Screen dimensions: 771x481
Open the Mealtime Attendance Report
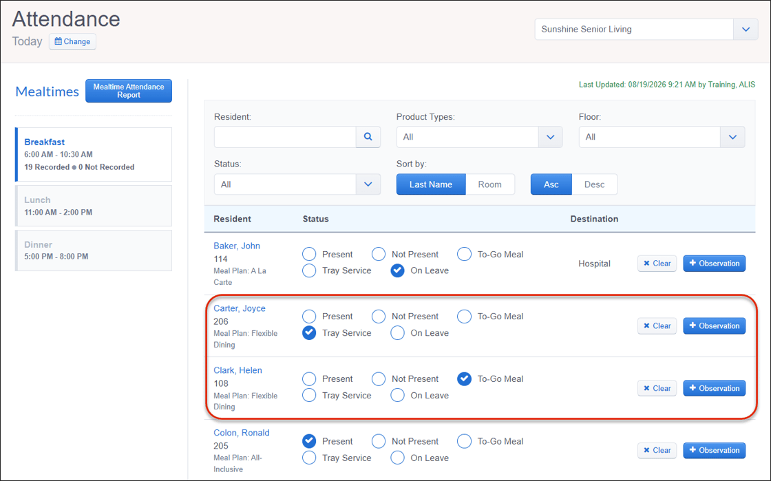pos(129,91)
